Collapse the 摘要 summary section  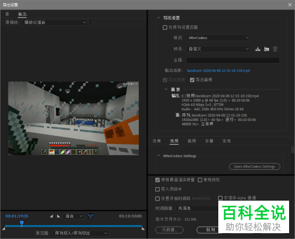(x=166, y=89)
